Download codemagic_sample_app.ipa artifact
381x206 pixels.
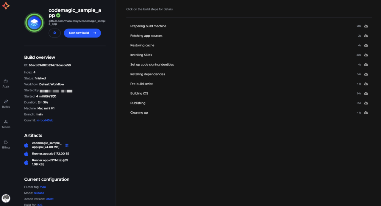(x=47, y=145)
